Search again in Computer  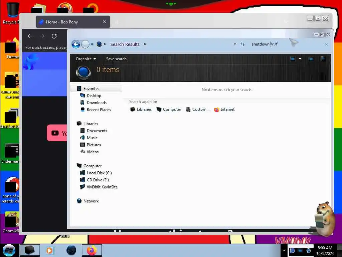pyautogui.click(x=169, y=109)
